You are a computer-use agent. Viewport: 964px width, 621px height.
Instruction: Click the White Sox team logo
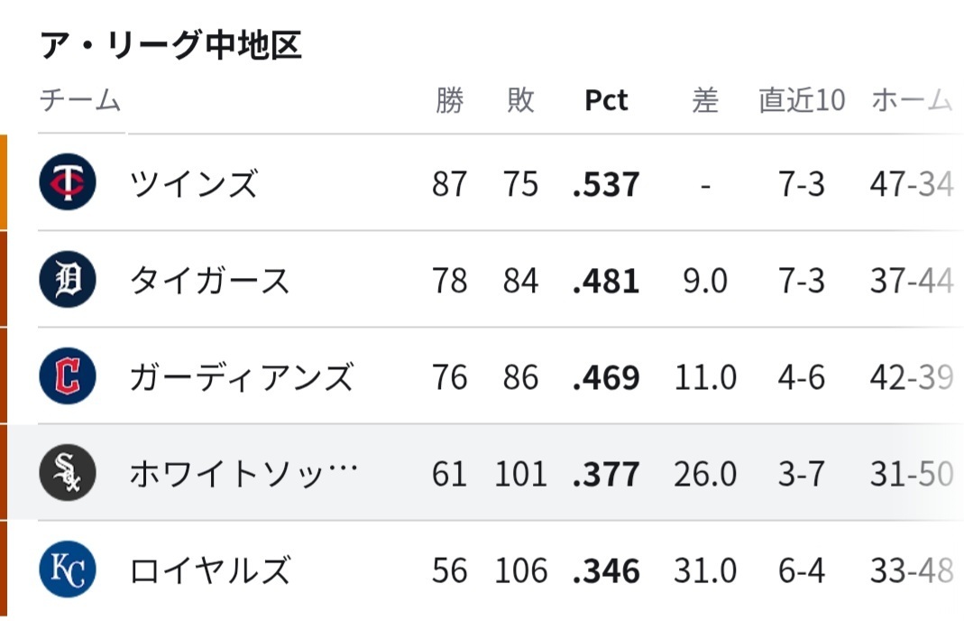[x=68, y=472]
